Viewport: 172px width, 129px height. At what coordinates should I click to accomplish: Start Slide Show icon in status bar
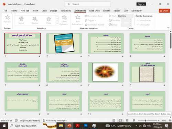tap(134, 120)
